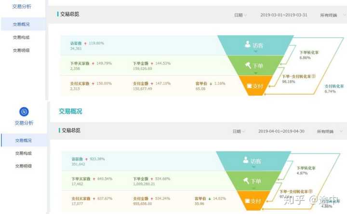Click the blue circular 交易分析 icon
This screenshot has height=214, width=347.
pyautogui.click(x=24, y=111)
